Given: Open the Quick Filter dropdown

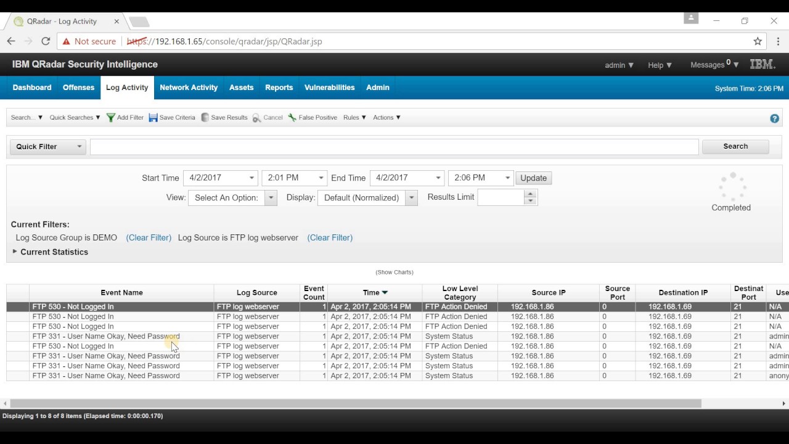Looking at the screenshot, I should coord(48,147).
